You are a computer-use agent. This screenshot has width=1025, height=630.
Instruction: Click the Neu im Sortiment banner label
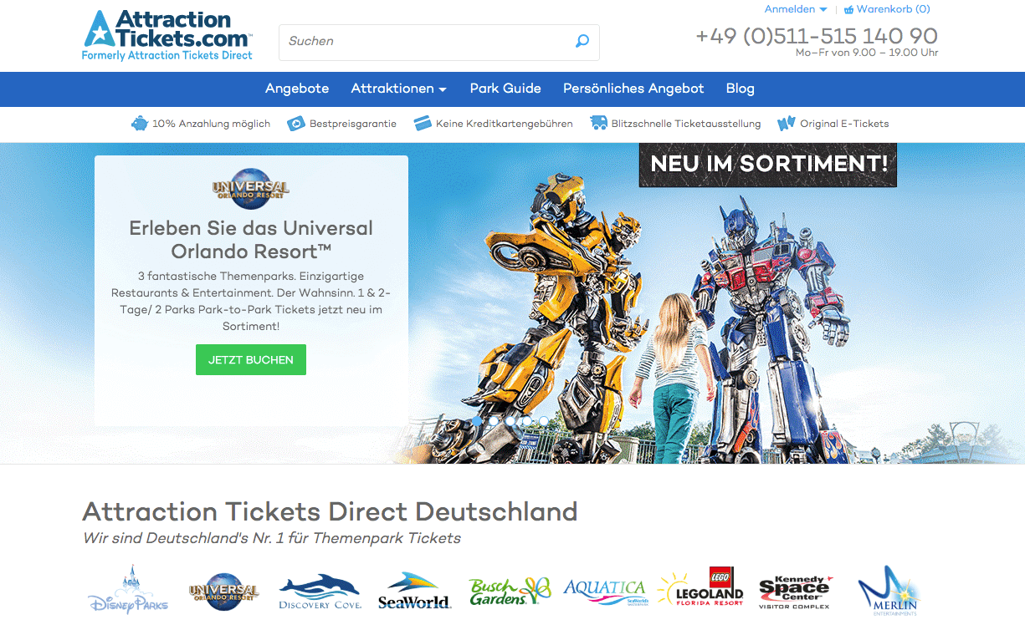click(768, 164)
